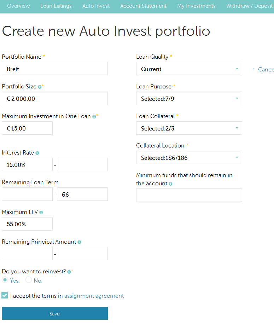Image resolution: width=274 pixels, height=325 pixels.
Task: Click the Portfolio Name input field
Action: (x=55, y=69)
